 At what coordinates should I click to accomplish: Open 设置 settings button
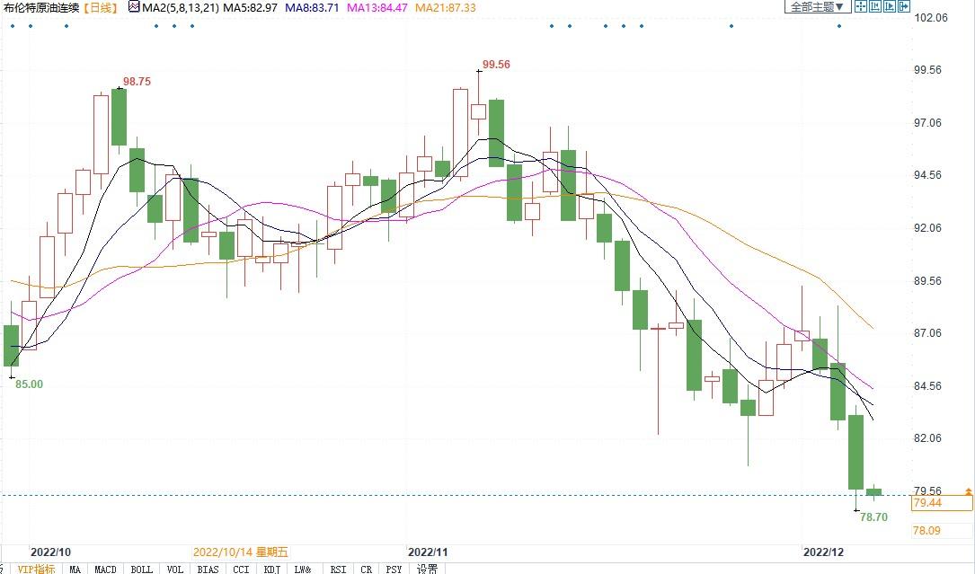tap(428, 569)
